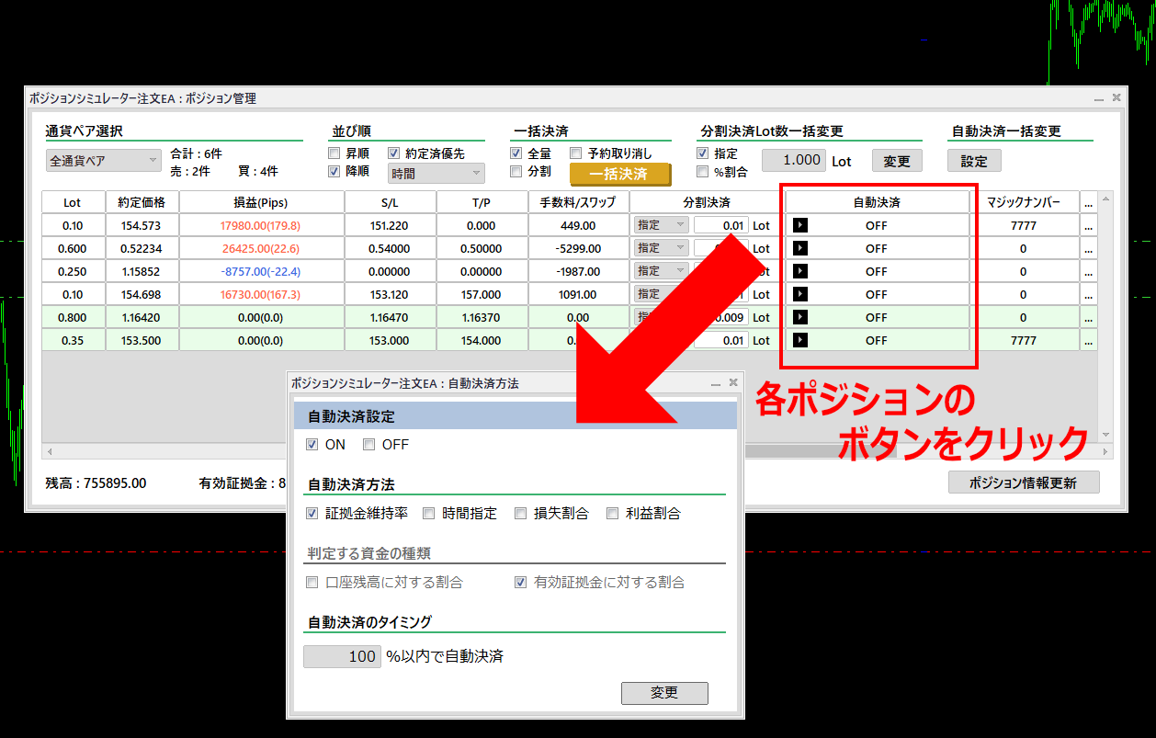Click auto-settle arrow icon for 0.35 lot row

coord(799,340)
